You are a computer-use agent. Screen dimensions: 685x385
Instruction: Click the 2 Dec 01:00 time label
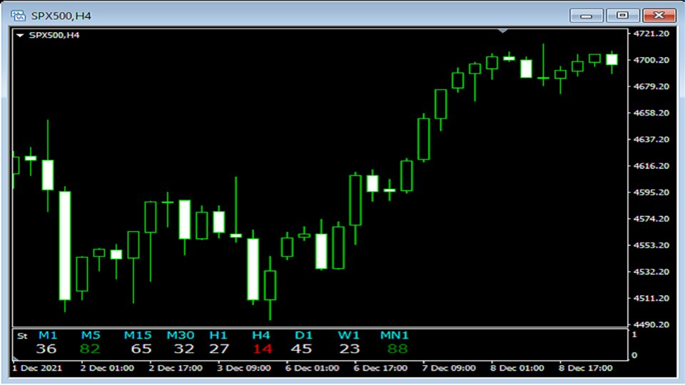click(x=107, y=368)
